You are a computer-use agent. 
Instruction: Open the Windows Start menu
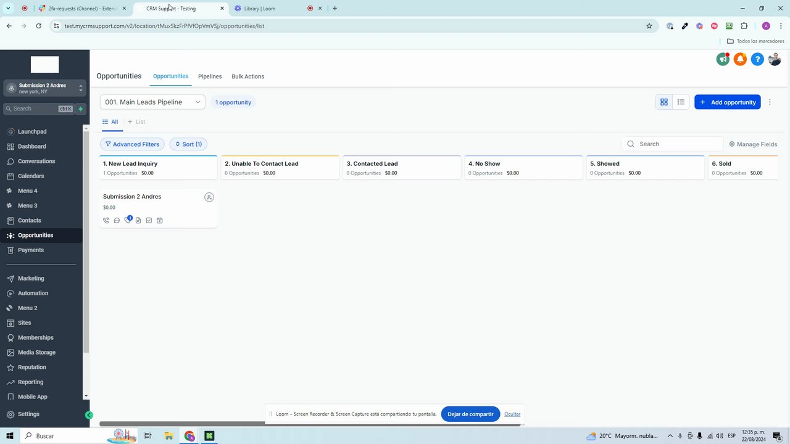10,436
